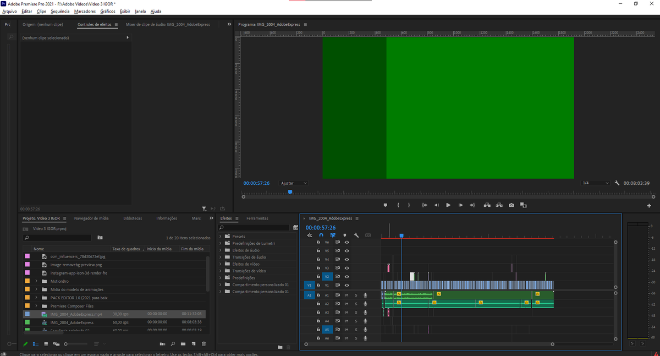Click the Project panel search field
This screenshot has width=660, height=356.
coord(57,238)
